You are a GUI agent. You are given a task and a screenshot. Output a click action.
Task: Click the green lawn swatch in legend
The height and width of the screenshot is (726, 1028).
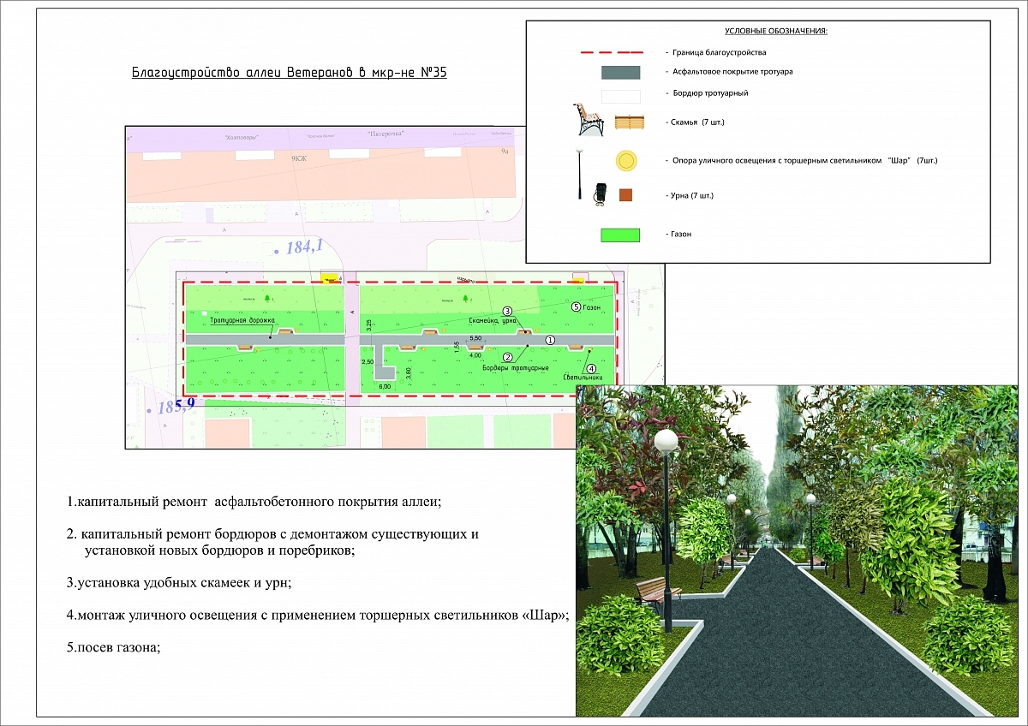620,235
